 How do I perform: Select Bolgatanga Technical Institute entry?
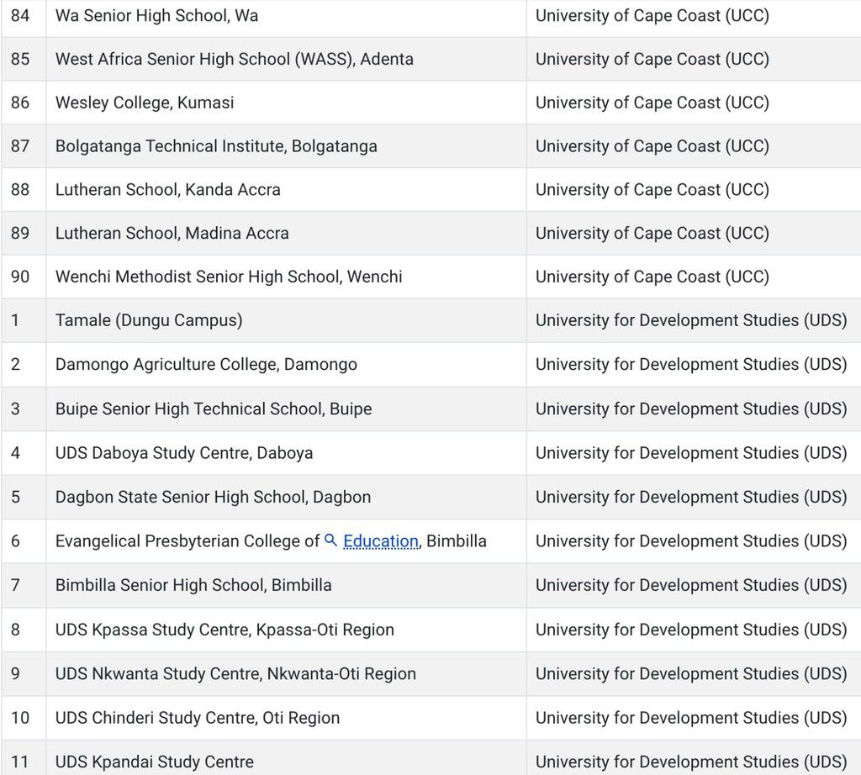pyautogui.click(x=216, y=146)
